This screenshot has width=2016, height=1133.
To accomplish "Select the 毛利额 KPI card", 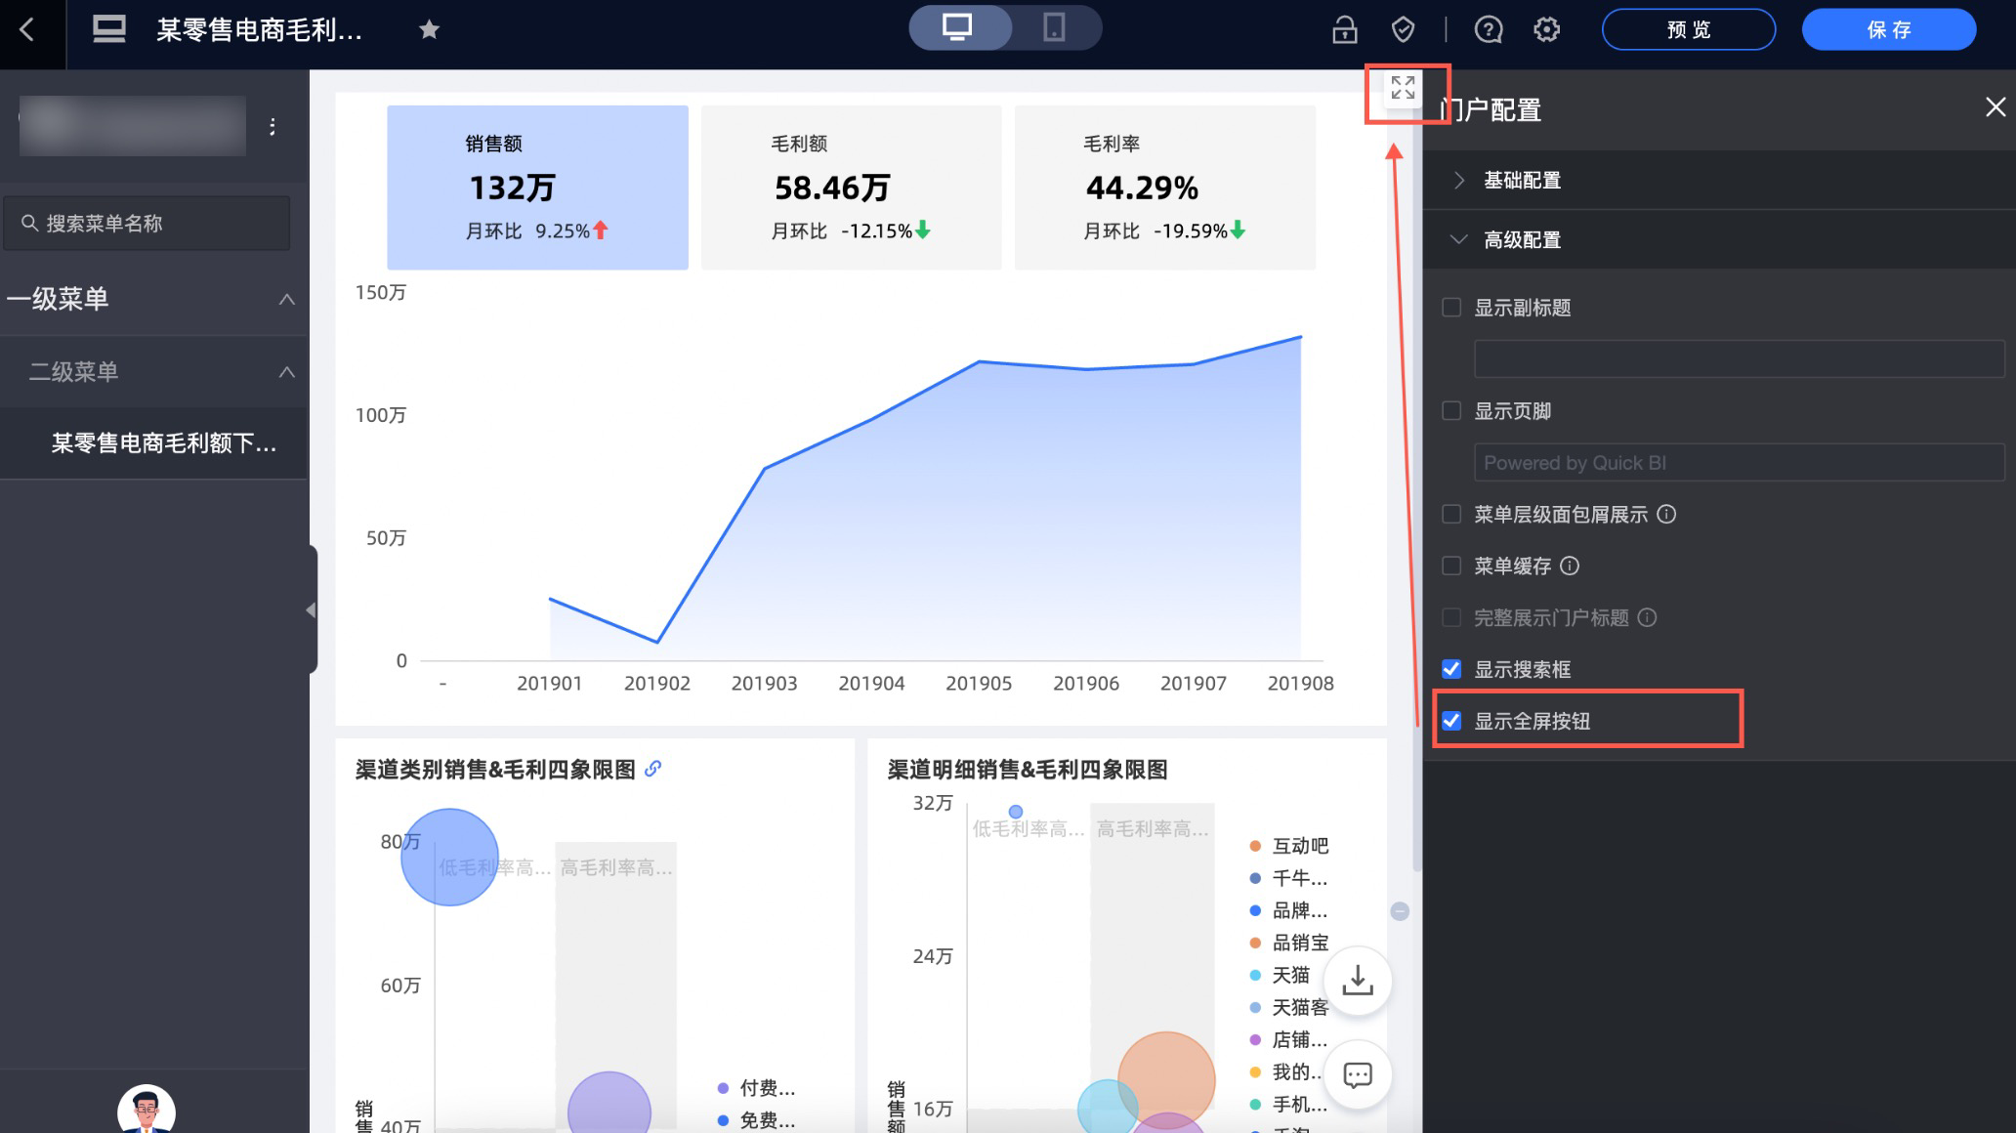I will click(x=851, y=188).
